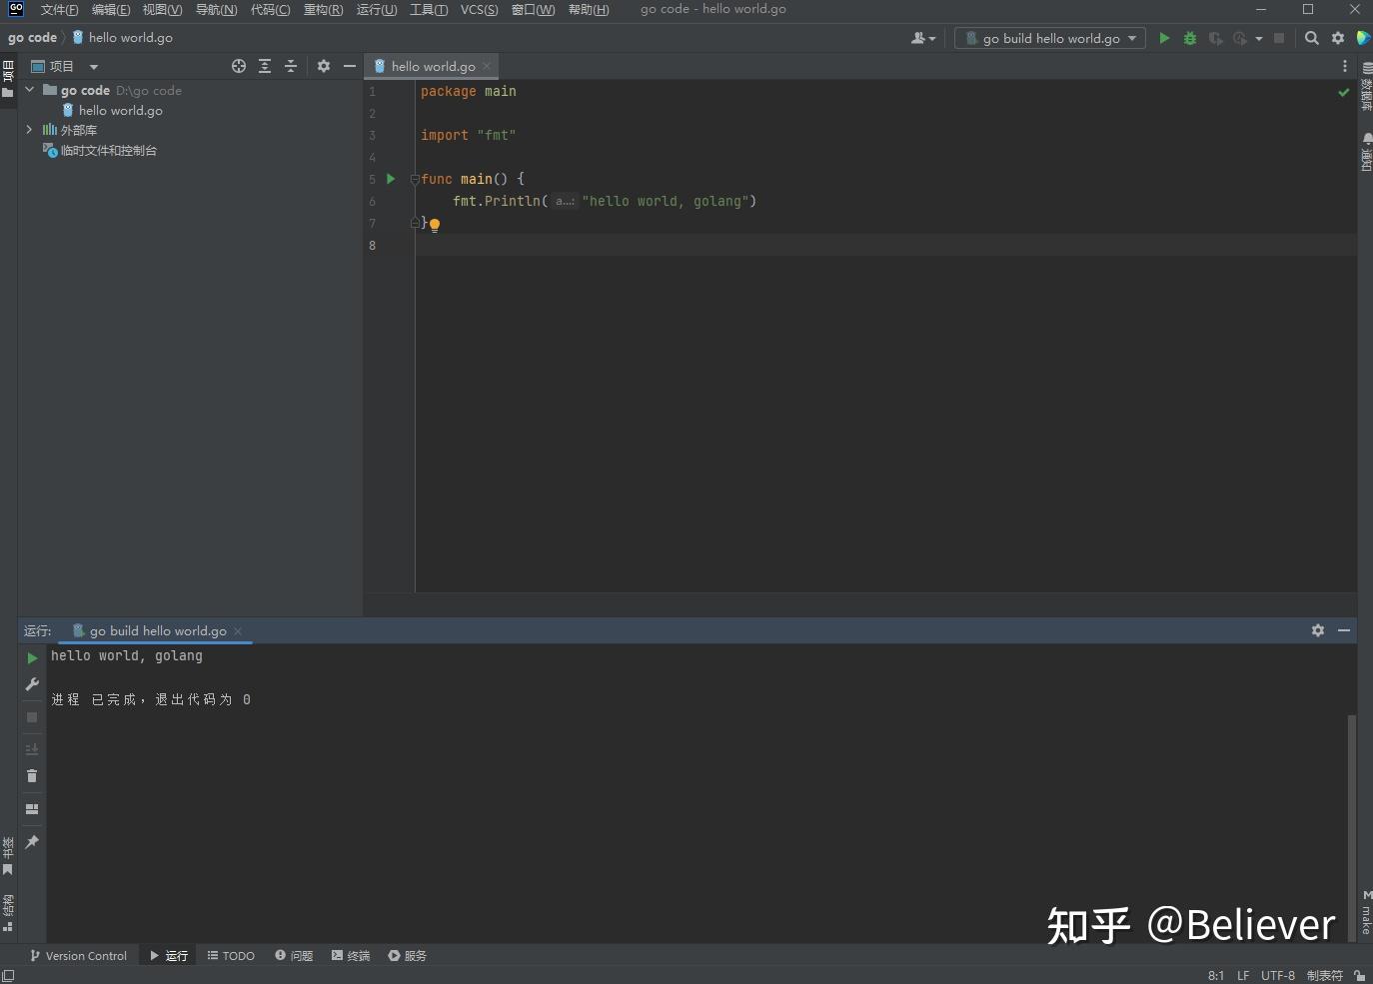Open 问题 problems tool window

pyautogui.click(x=294, y=956)
